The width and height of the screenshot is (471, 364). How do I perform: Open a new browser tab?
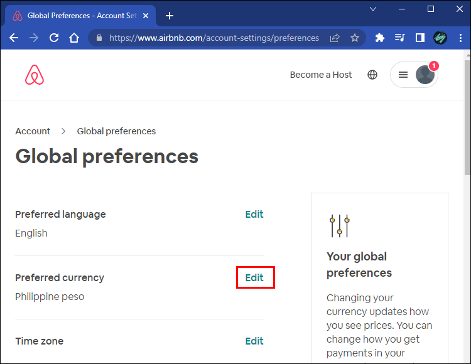pyautogui.click(x=169, y=16)
